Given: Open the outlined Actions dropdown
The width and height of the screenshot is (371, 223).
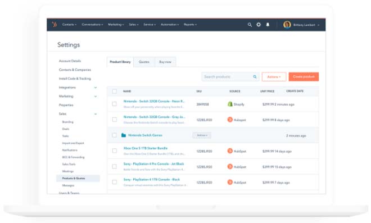Looking at the screenshot, I should pos(274,76).
